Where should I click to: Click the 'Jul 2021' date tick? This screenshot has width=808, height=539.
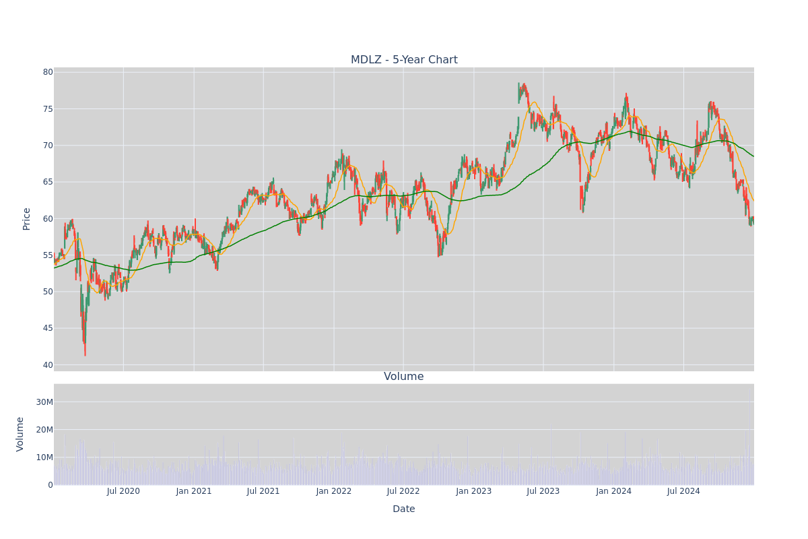point(263,491)
